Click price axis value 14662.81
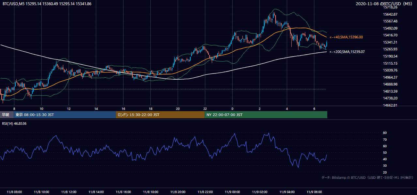417x195 pixels. [390, 105]
